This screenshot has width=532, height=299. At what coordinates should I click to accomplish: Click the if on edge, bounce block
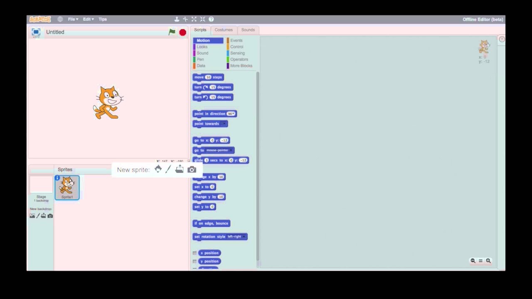(211, 223)
